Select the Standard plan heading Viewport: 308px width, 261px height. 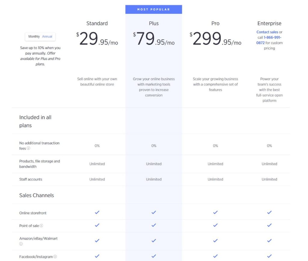pyautogui.click(x=97, y=23)
